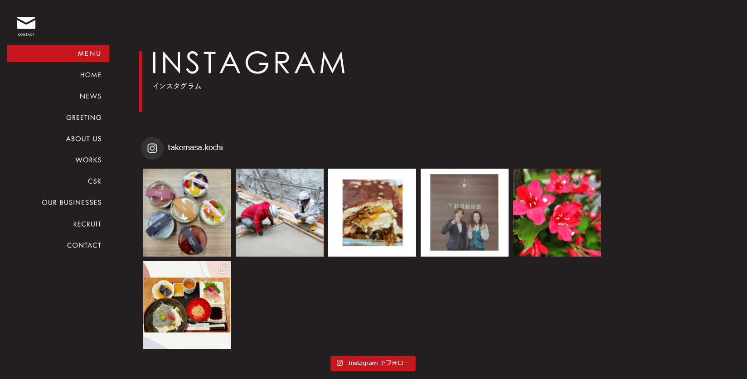The width and height of the screenshot is (747, 379).
Task: Navigate to GREETING page
Action: (x=84, y=117)
